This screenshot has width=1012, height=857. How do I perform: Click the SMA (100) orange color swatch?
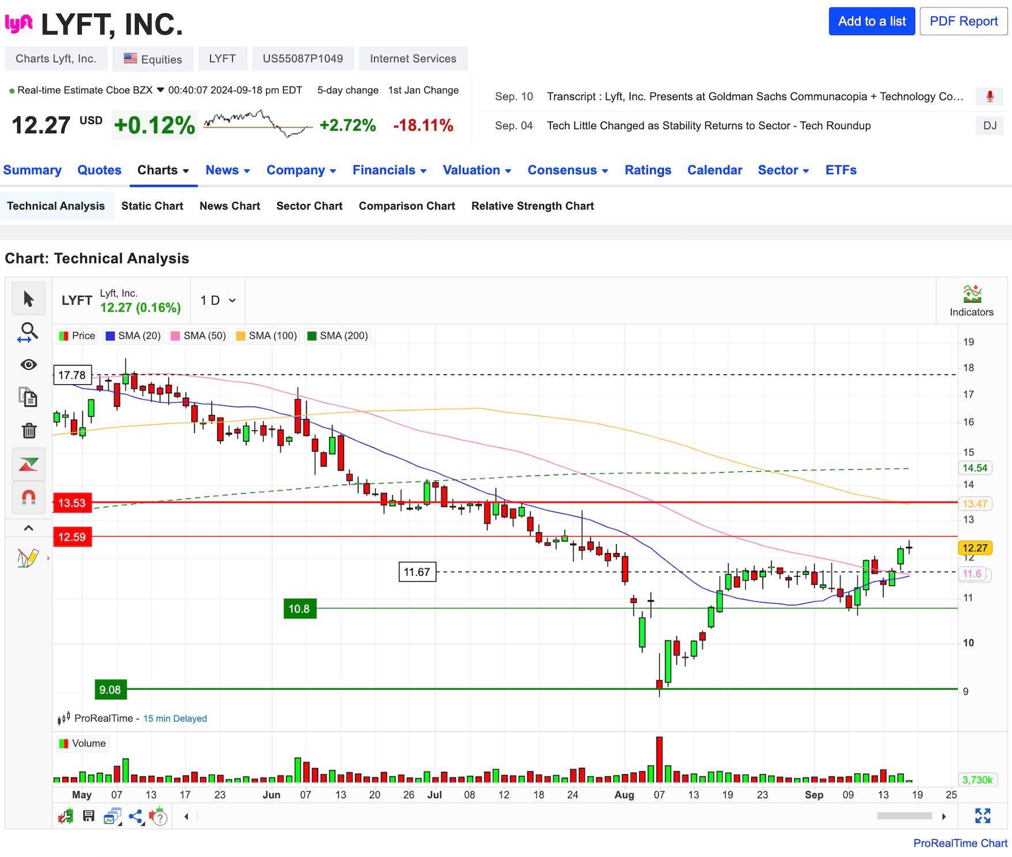[x=241, y=336]
